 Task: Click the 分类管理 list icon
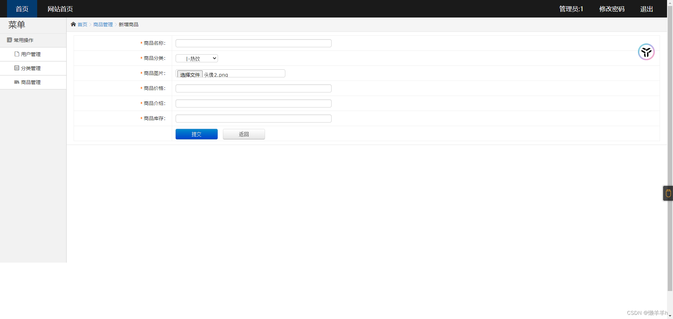(17, 68)
